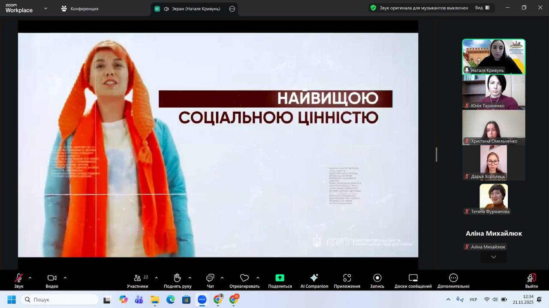
Task: Expand video options arrow next to camera
Action: click(x=65, y=278)
